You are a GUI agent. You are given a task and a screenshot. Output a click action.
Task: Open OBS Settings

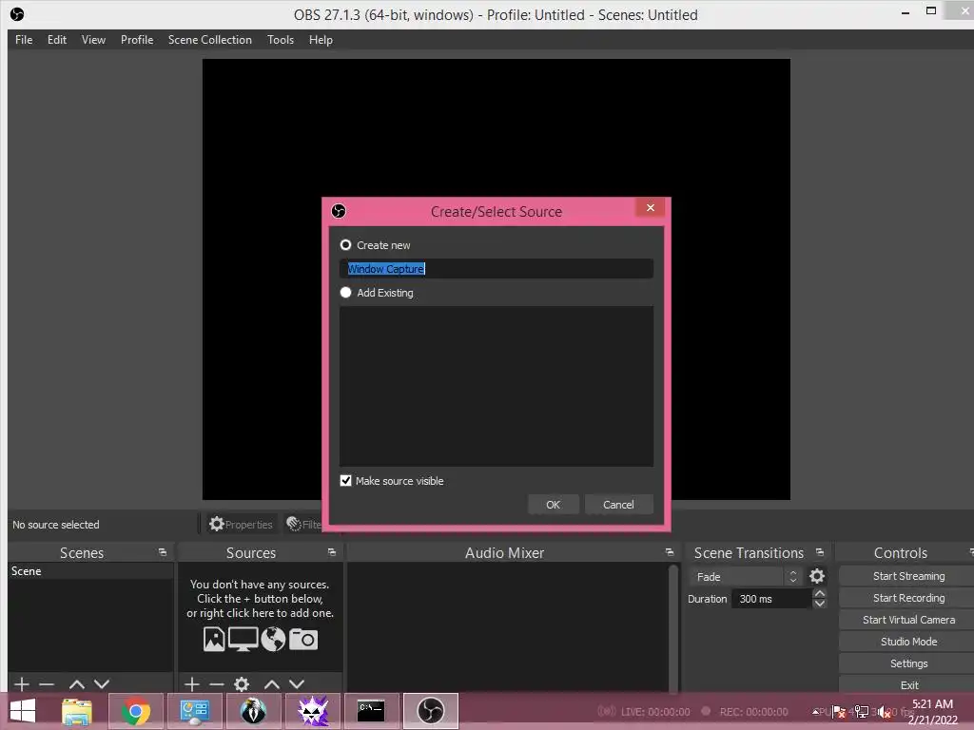[908, 663]
